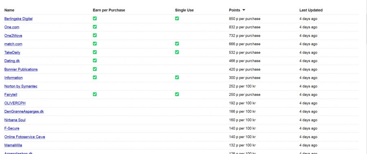Click the Points sort arrow
The width and height of the screenshot is (367, 154).
244,10
